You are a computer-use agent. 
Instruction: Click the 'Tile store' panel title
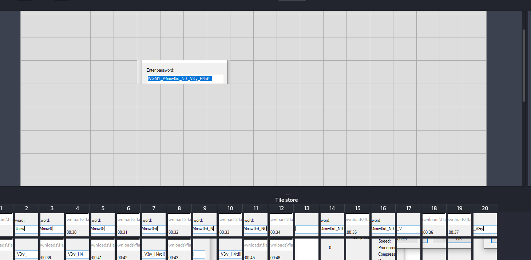pos(286,200)
